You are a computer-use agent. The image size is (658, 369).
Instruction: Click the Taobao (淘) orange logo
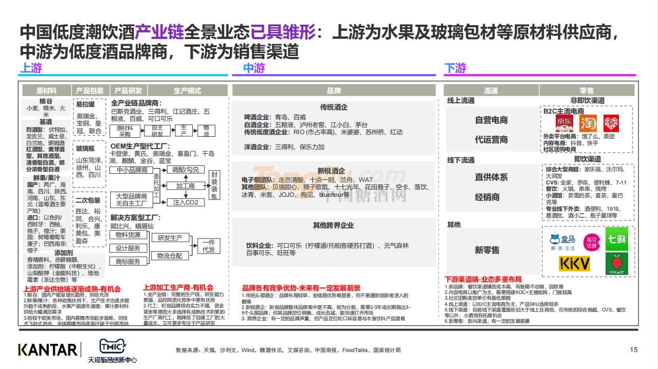[x=588, y=123]
